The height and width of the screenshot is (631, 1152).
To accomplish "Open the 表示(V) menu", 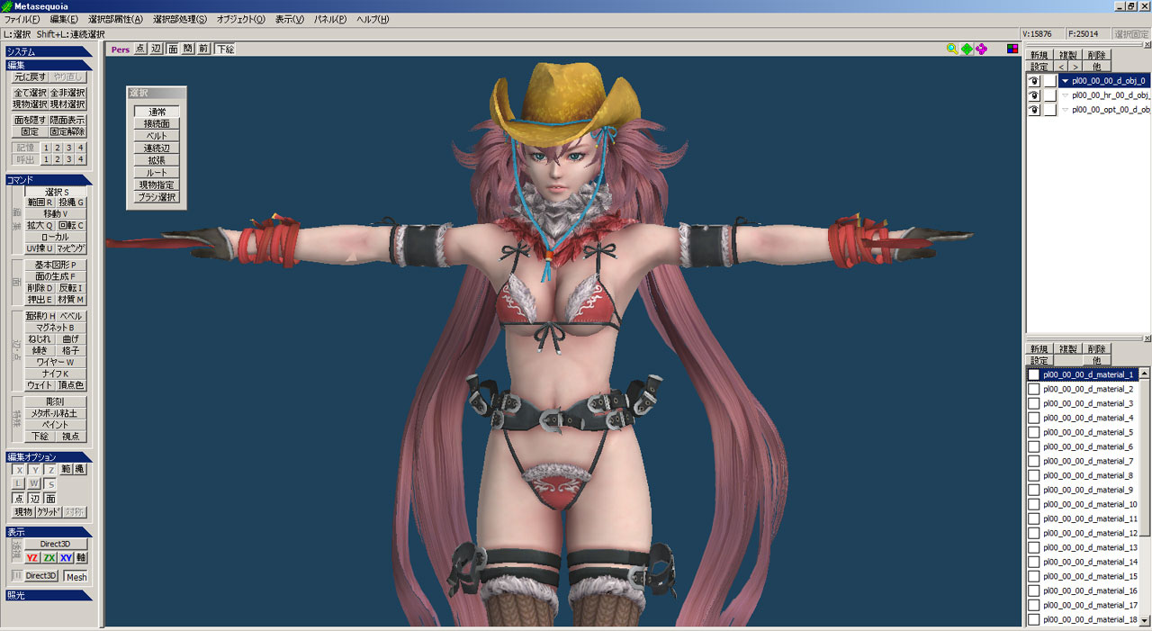I will 290,20.
